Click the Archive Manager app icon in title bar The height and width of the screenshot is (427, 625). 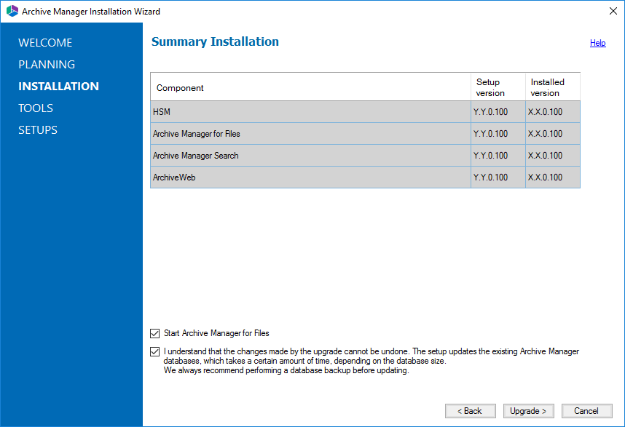12,12
